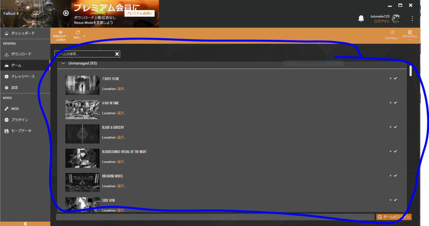Open the notifications bell
Screen dimensions: 429x226
pyautogui.click(x=361, y=19)
